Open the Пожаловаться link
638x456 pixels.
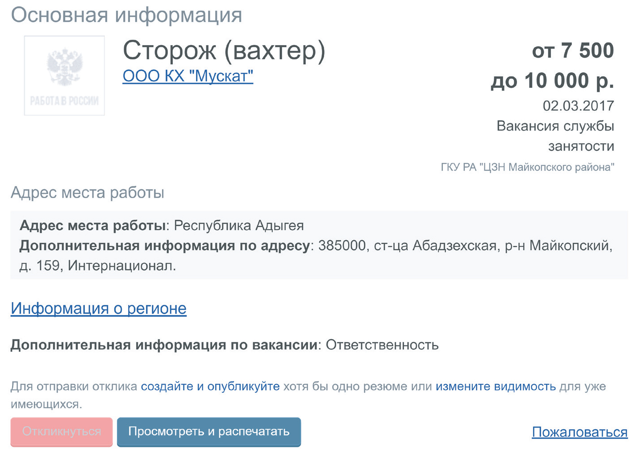click(580, 432)
